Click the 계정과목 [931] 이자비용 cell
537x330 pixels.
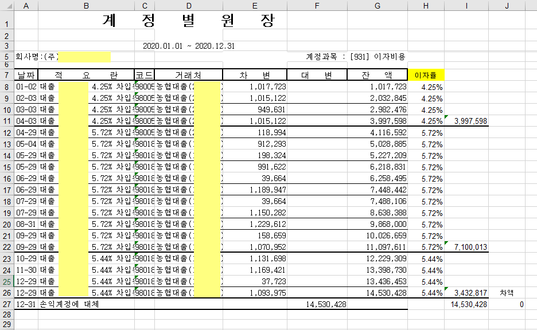(x=356, y=56)
